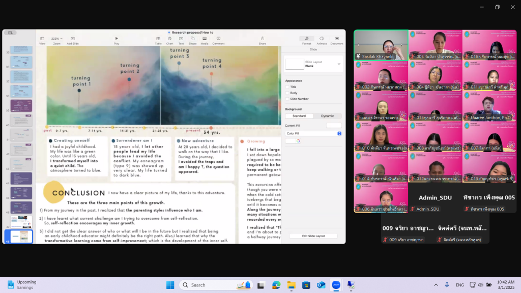Tick the Body checkbox under Appearance

pyautogui.click(x=287, y=93)
